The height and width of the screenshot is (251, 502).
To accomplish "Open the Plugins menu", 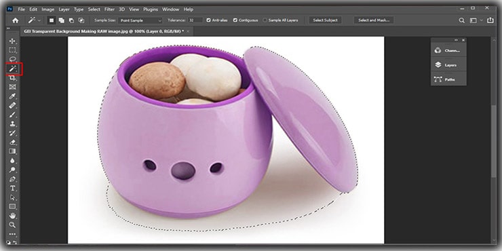I will point(151,9).
